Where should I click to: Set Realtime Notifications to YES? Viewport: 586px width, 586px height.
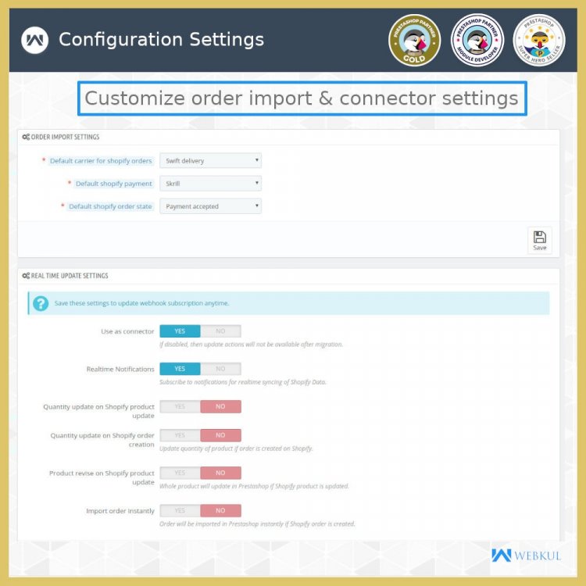pos(180,369)
